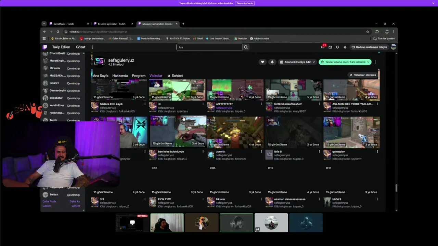Expand the Tekrar abone olun dropdown arrow
Image resolution: width=438 pixels, height=246 pixels.
click(368, 62)
